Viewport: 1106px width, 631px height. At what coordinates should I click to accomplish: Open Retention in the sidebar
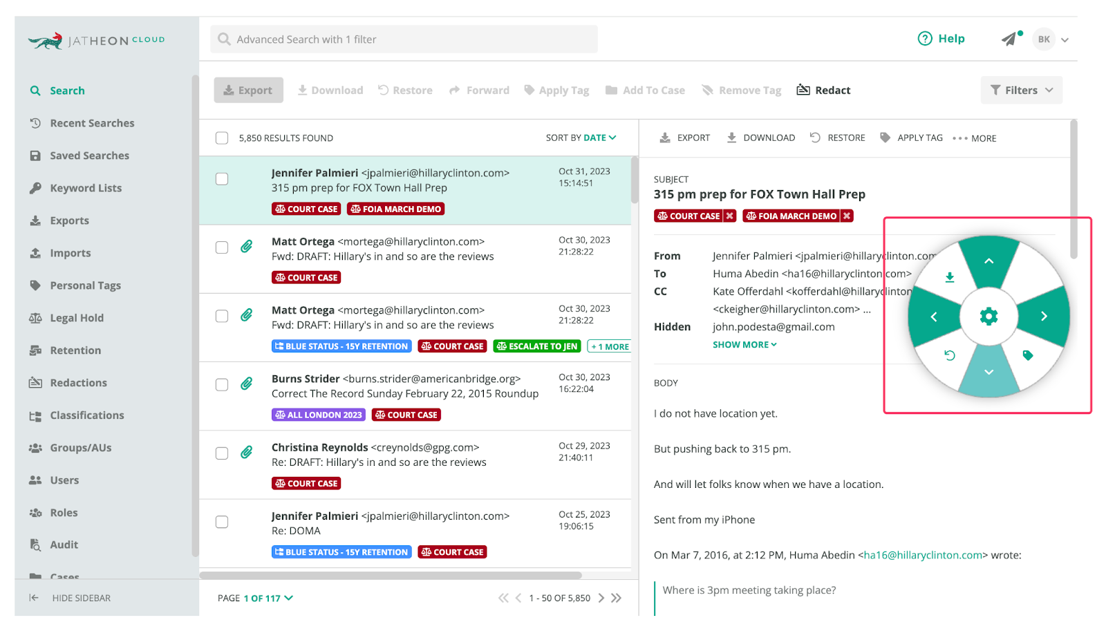[65, 350]
